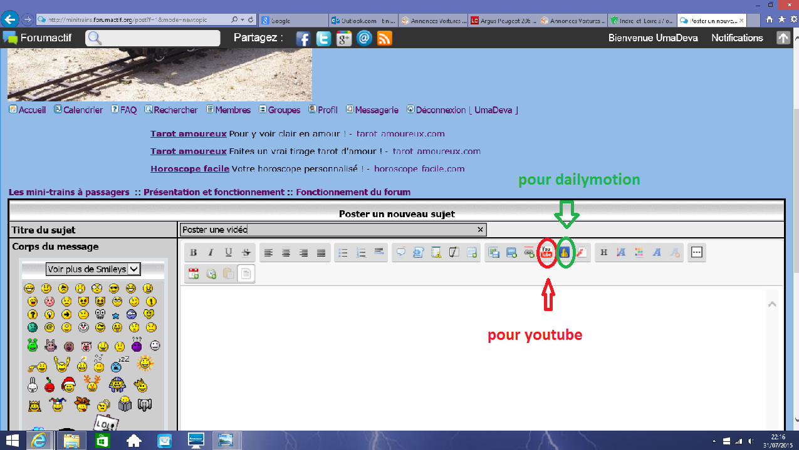The image size is (799, 450).
Task: Switch to Google browser tab
Action: [293, 21]
